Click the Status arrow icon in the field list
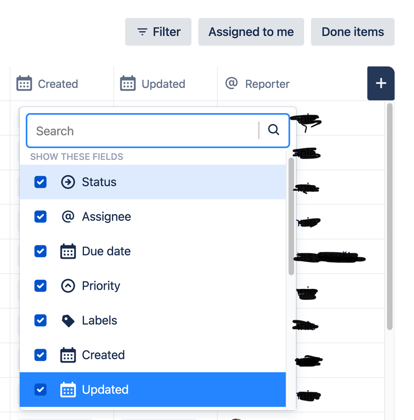414x420 pixels. click(x=68, y=182)
